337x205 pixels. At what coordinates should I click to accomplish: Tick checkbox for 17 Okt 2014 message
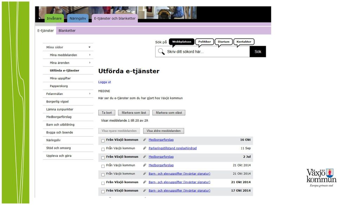pyautogui.click(x=103, y=191)
